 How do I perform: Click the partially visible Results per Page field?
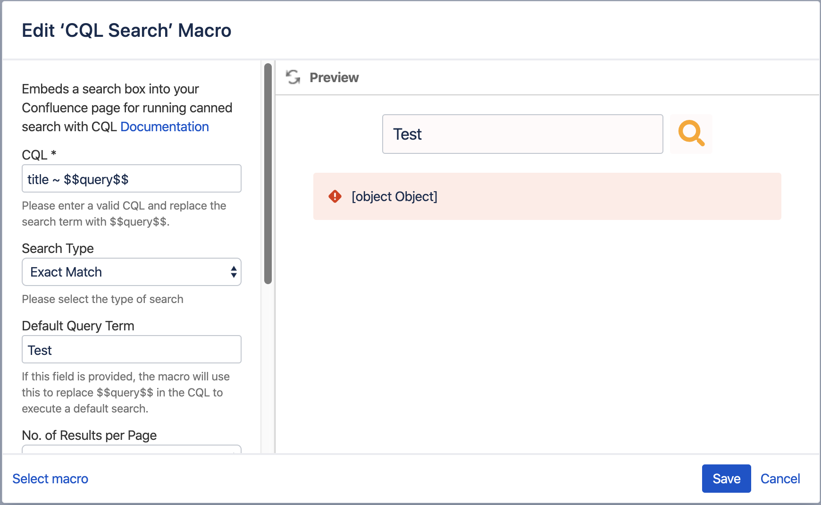pos(131,449)
